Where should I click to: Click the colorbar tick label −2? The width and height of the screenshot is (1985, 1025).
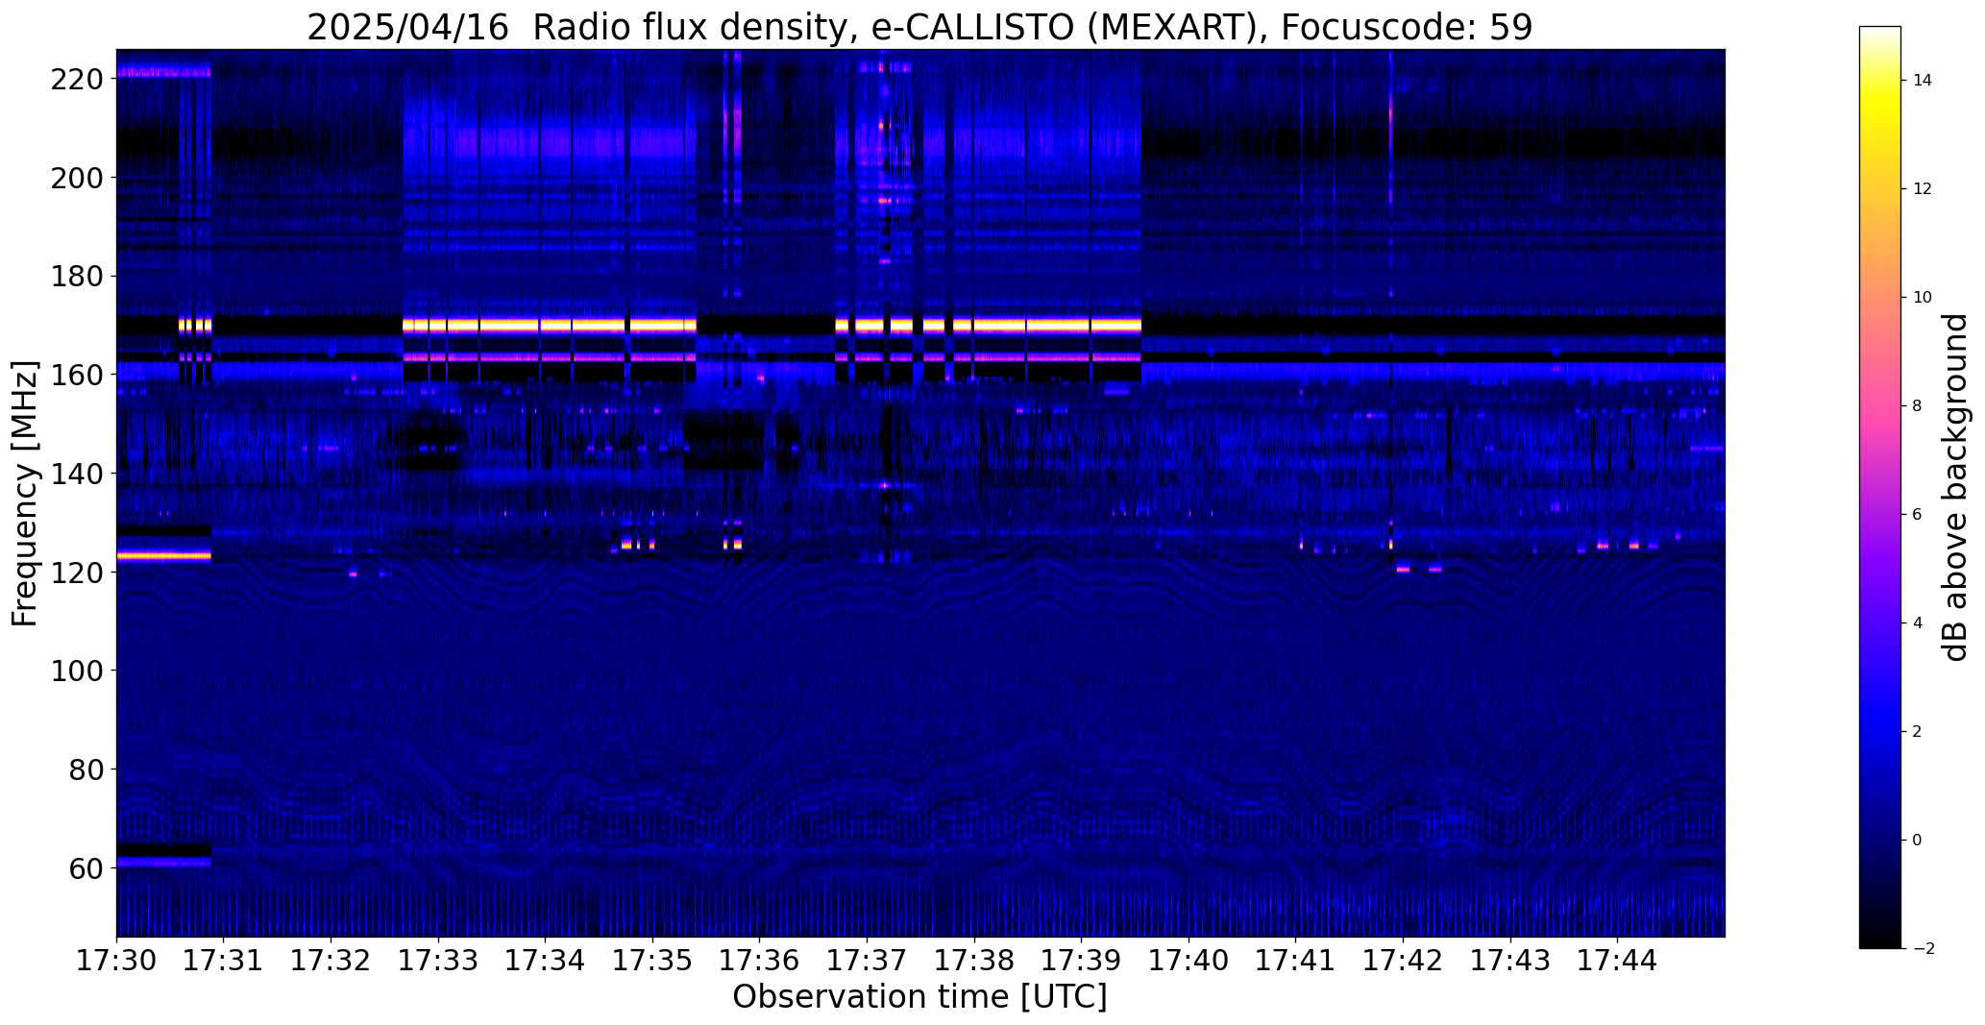[x=1924, y=949]
